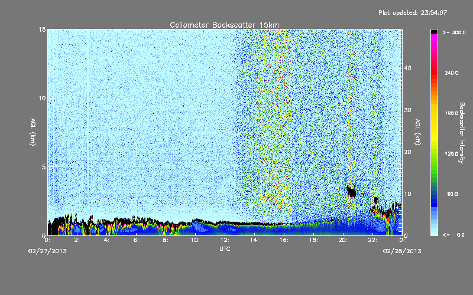Click the '<= 0.0' colorbar minimum label
Viewport: 473px width, 295px height.
453,235
